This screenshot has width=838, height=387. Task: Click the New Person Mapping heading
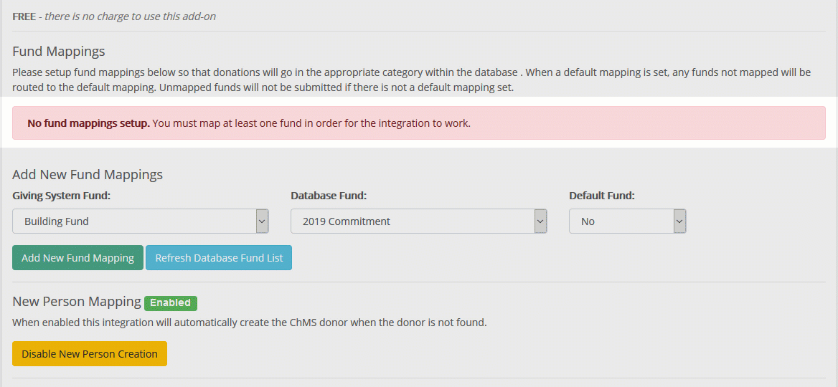tap(77, 302)
